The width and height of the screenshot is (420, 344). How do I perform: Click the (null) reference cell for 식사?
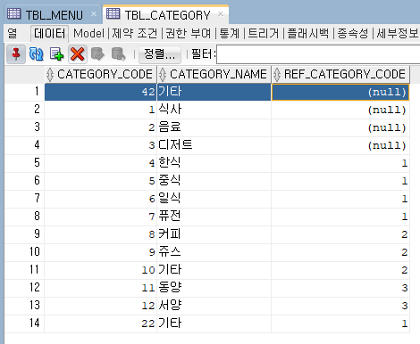(340, 110)
